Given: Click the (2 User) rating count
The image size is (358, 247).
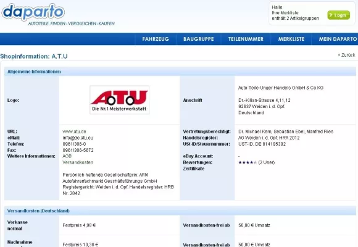Looking at the screenshot, I should tap(267, 162).
